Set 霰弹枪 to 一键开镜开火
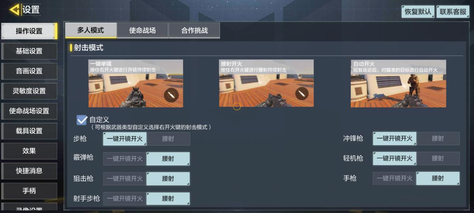This screenshot has height=213, width=474. click(x=125, y=159)
